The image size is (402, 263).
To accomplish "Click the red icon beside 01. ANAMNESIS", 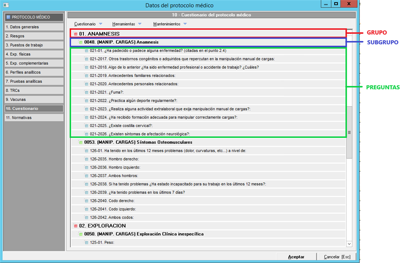I will coord(75,34).
